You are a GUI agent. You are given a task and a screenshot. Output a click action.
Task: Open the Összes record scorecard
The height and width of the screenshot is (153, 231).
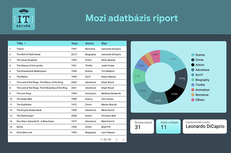142,126
